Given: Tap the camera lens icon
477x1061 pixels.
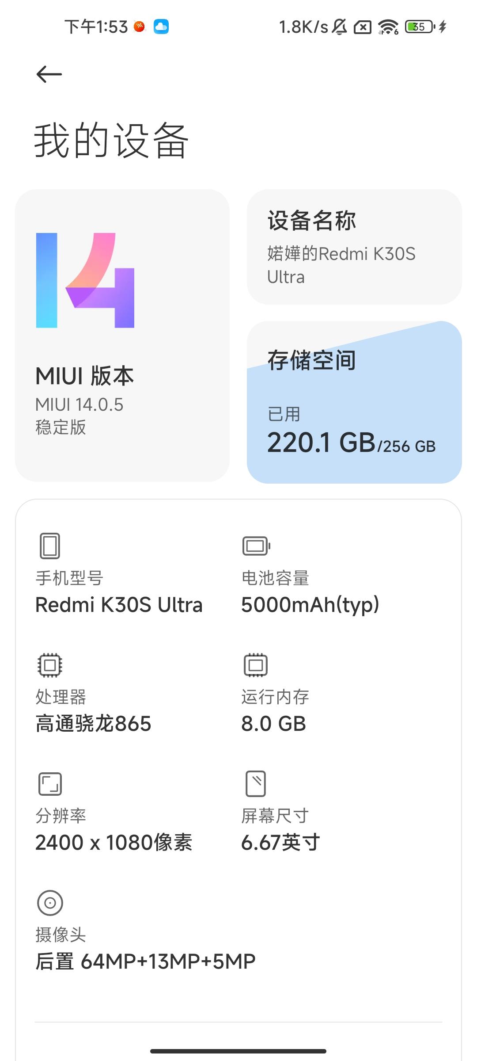Looking at the screenshot, I should pyautogui.click(x=50, y=903).
